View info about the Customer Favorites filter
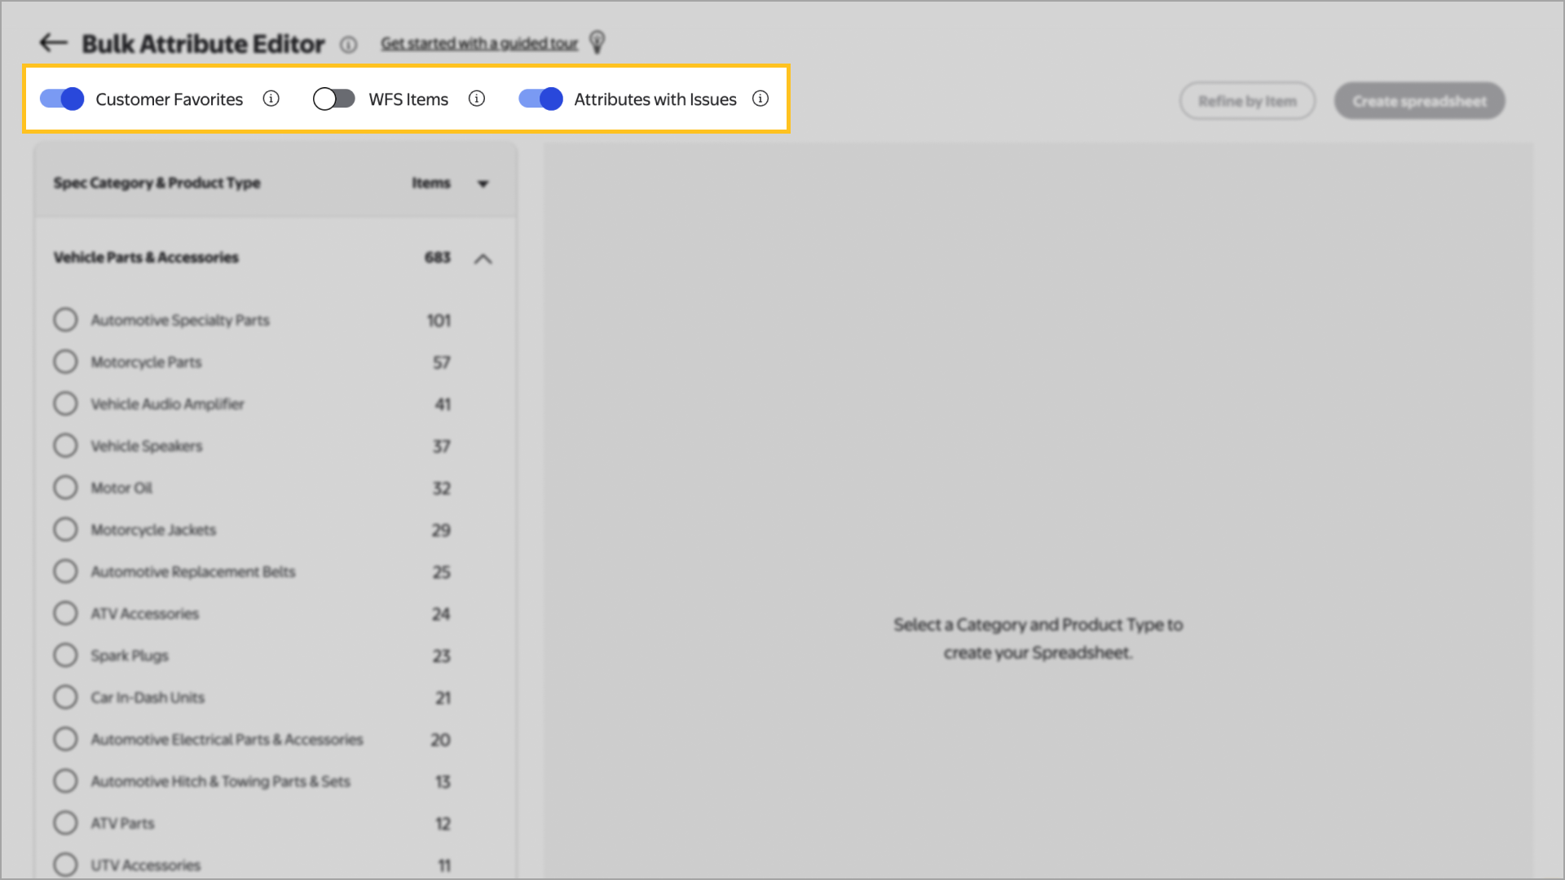Image resolution: width=1565 pixels, height=880 pixels. point(271,99)
